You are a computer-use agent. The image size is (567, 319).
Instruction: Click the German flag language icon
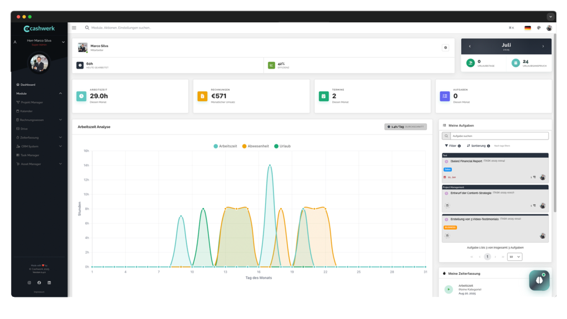point(528,28)
